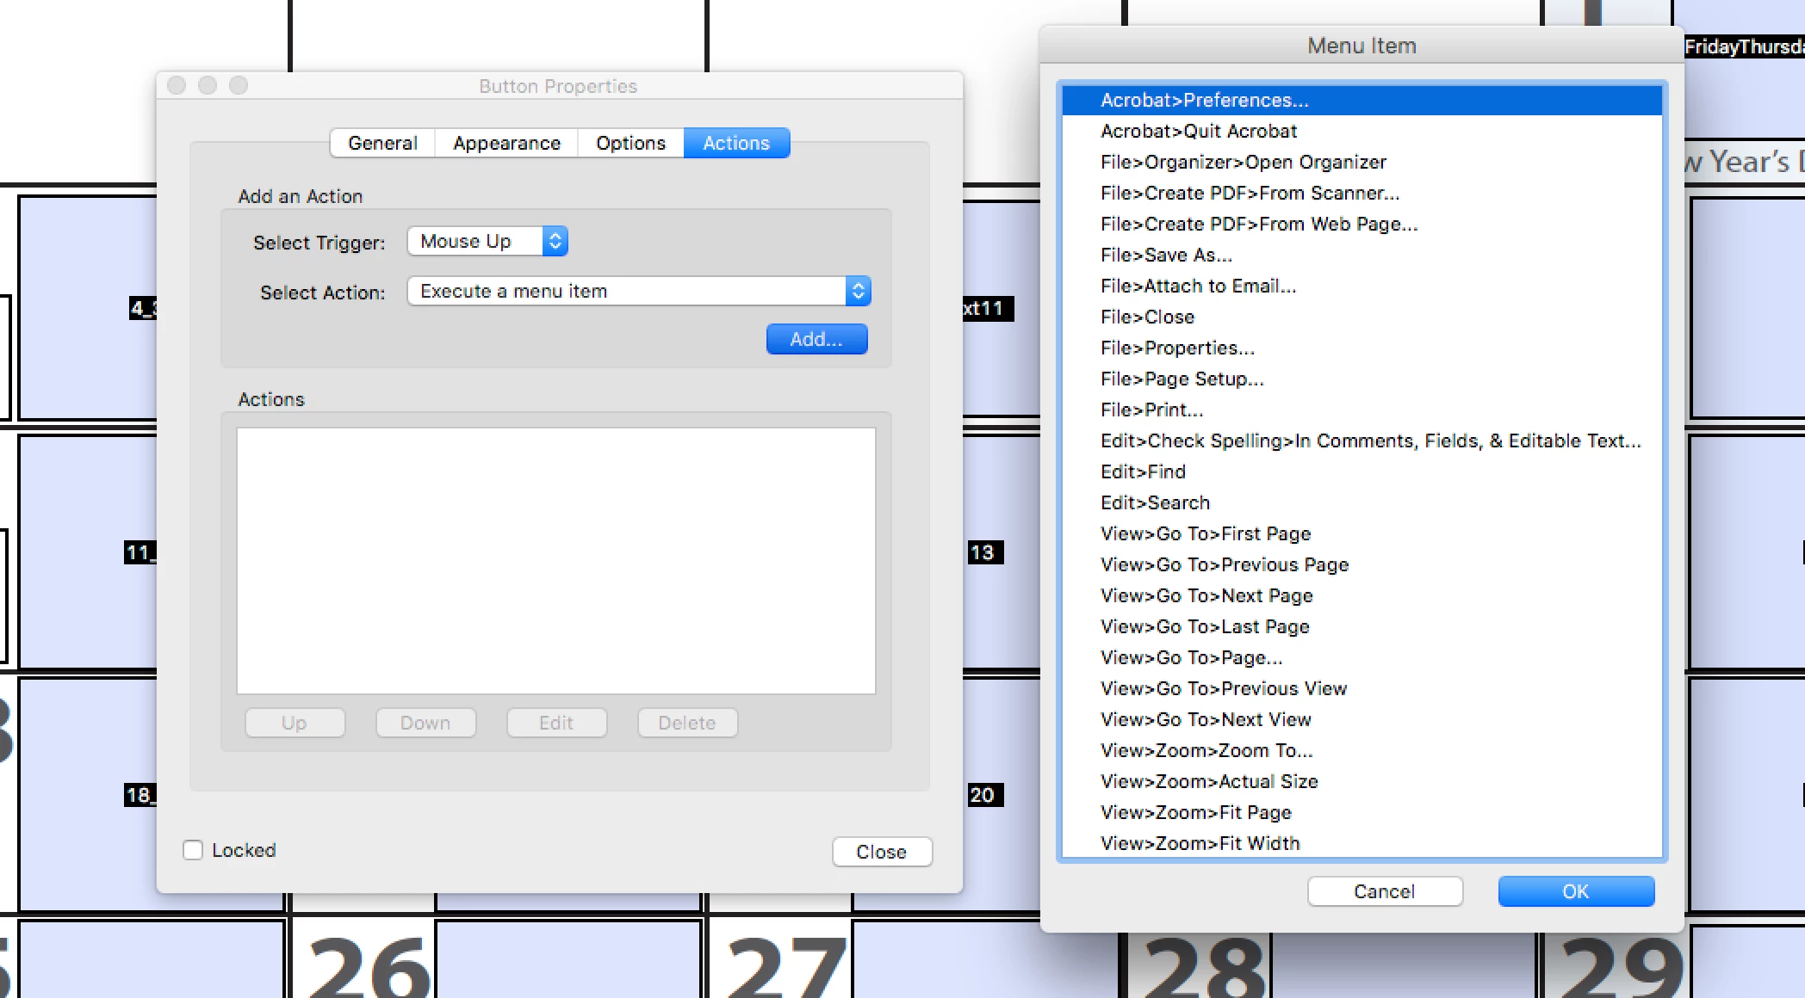Choose File>Print... from the list
Viewport: 1805px width, 998px height.
tap(1151, 410)
